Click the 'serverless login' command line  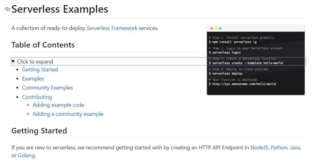click(x=225, y=52)
